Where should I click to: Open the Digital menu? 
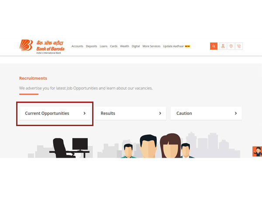click(x=136, y=46)
